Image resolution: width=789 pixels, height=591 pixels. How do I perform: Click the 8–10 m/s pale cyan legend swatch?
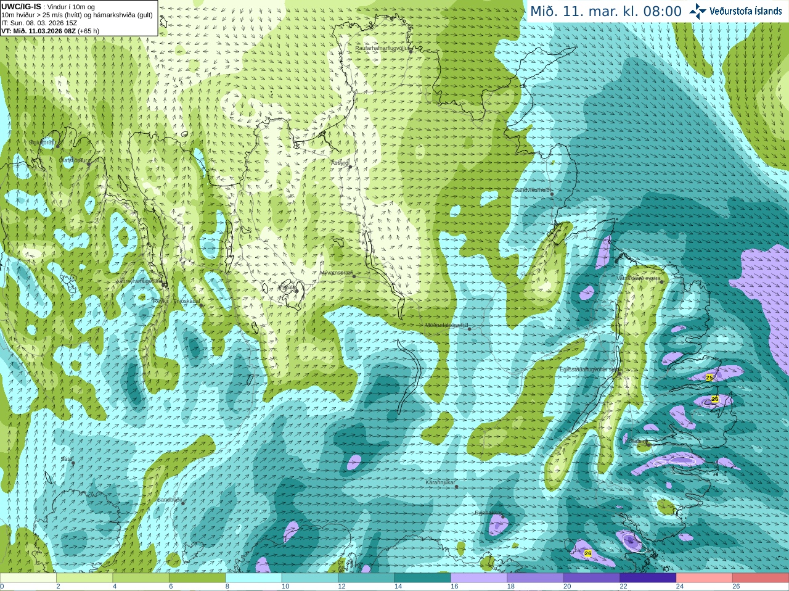253,578
